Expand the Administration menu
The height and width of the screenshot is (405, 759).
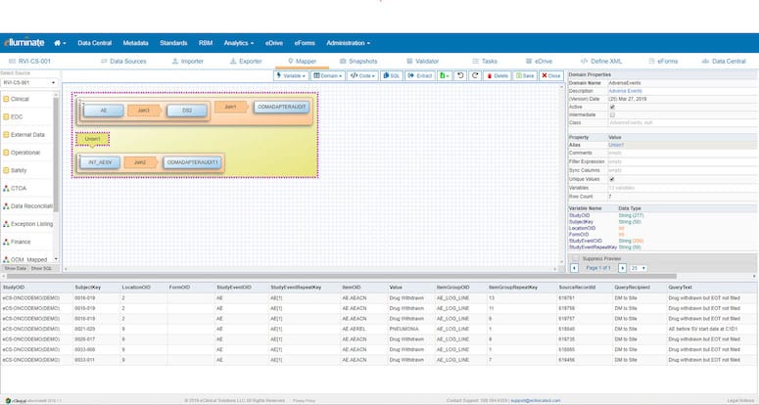coord(348,43)
